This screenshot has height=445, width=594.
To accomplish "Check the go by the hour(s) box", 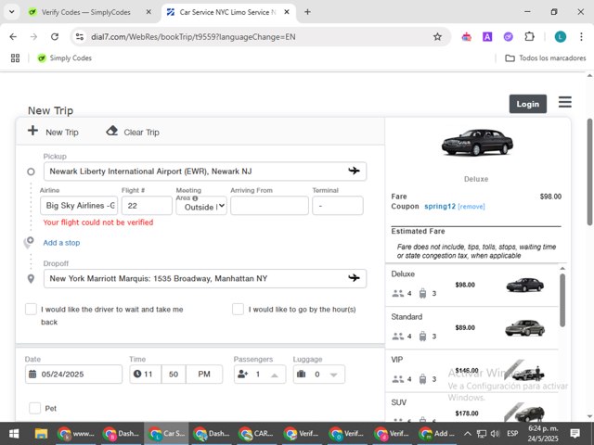I will [238, 309].
